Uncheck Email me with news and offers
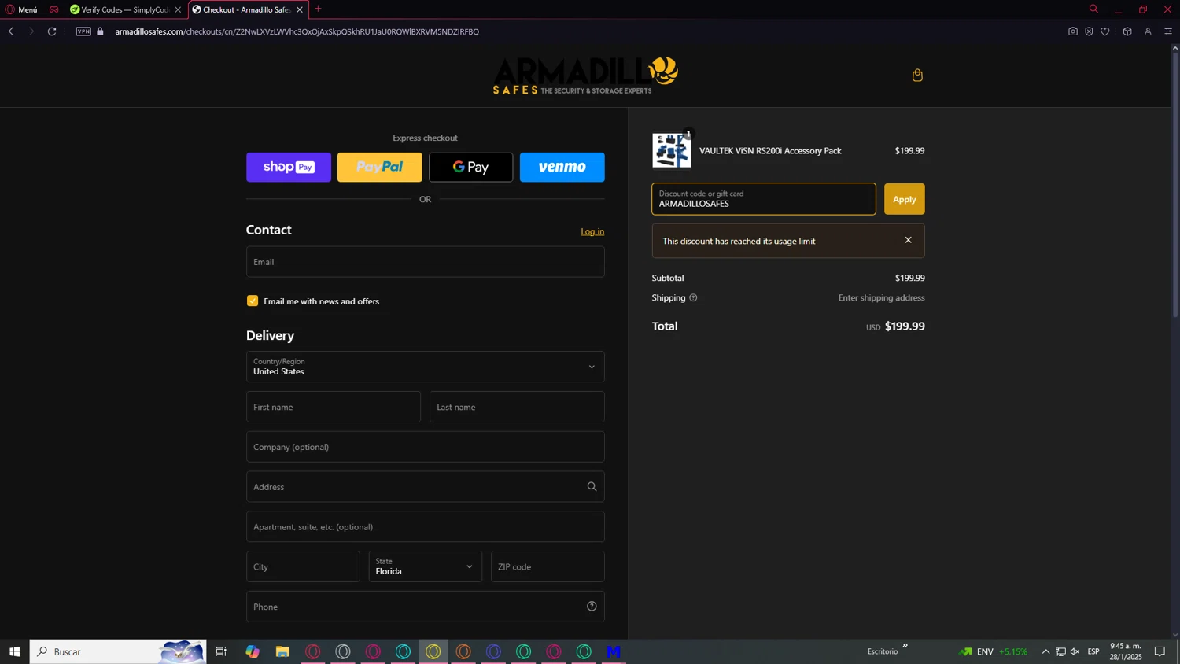 click(x=253, y=301)
